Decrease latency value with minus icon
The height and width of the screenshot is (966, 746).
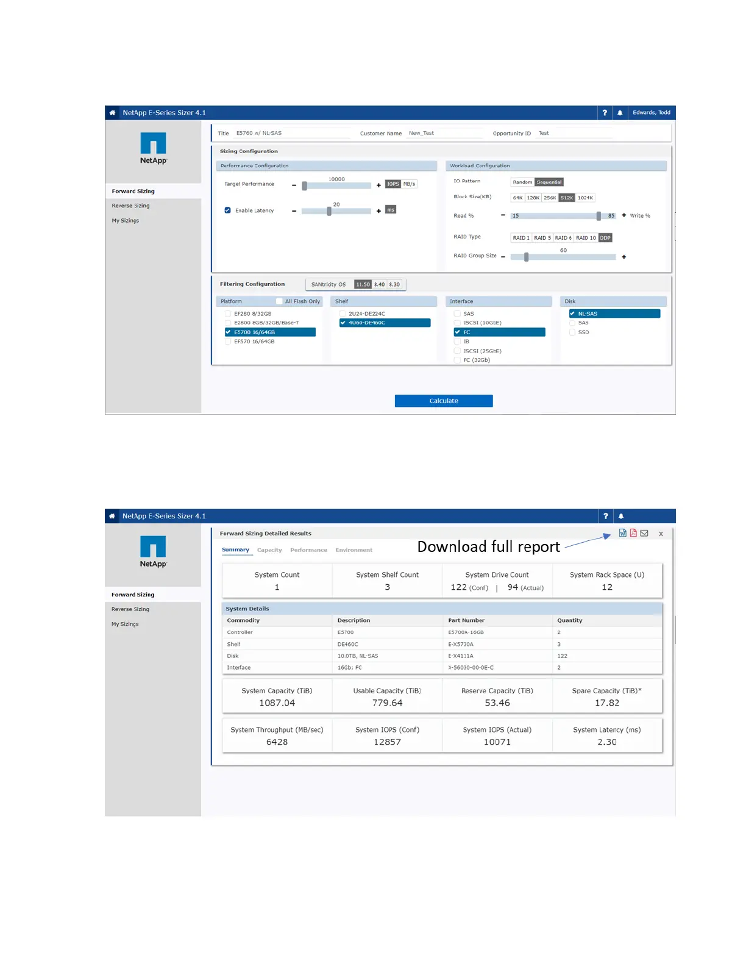pyautogui.click(x=294, y=211)
